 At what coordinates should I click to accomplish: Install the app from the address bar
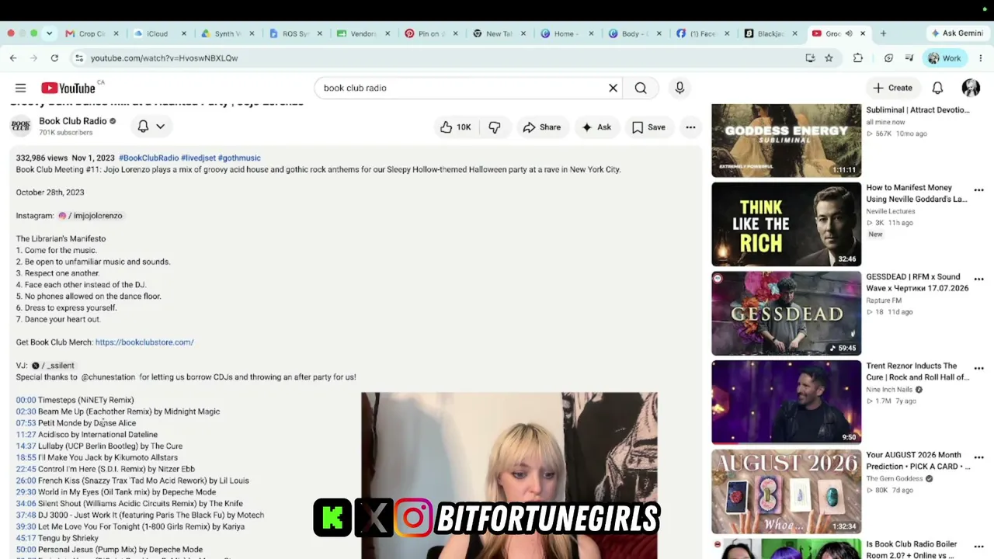point(810,58)
